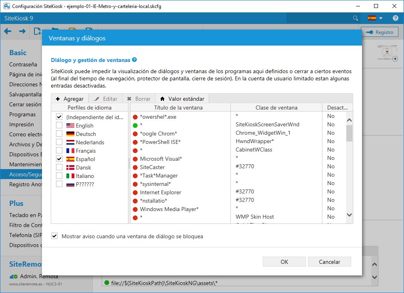The image size is (404, 293).
Task: Open the help question mark in top bar
Action: (395, 18)
